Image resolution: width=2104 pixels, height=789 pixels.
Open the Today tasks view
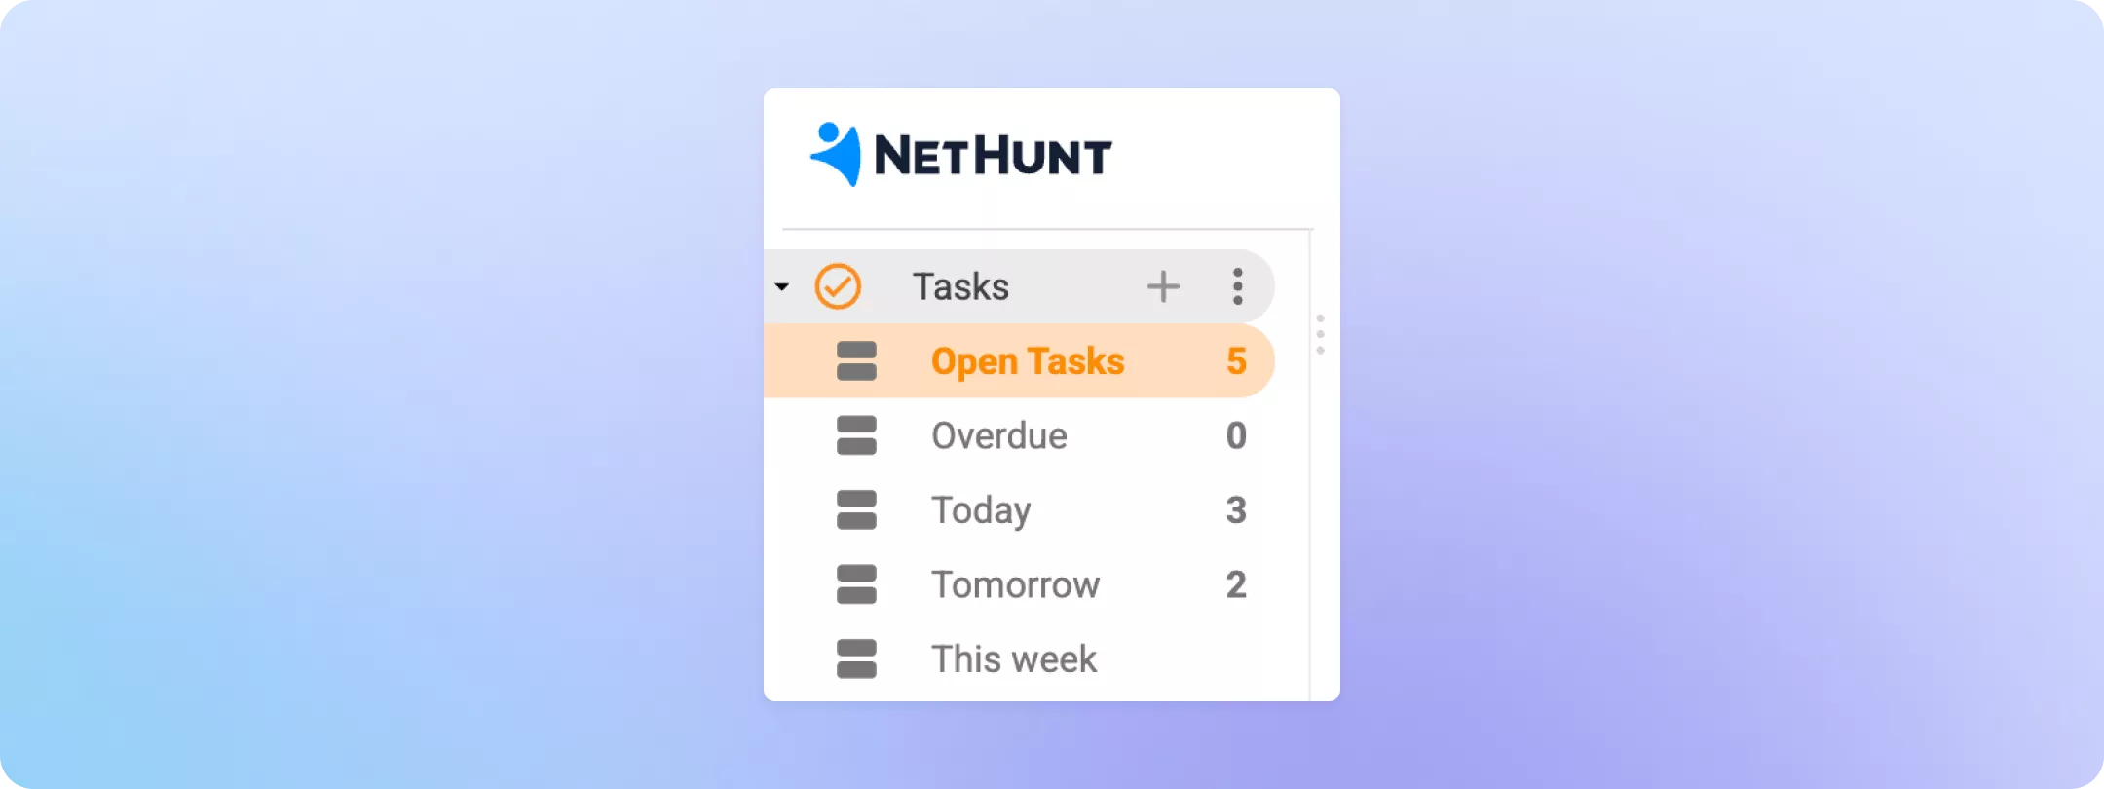981,510
